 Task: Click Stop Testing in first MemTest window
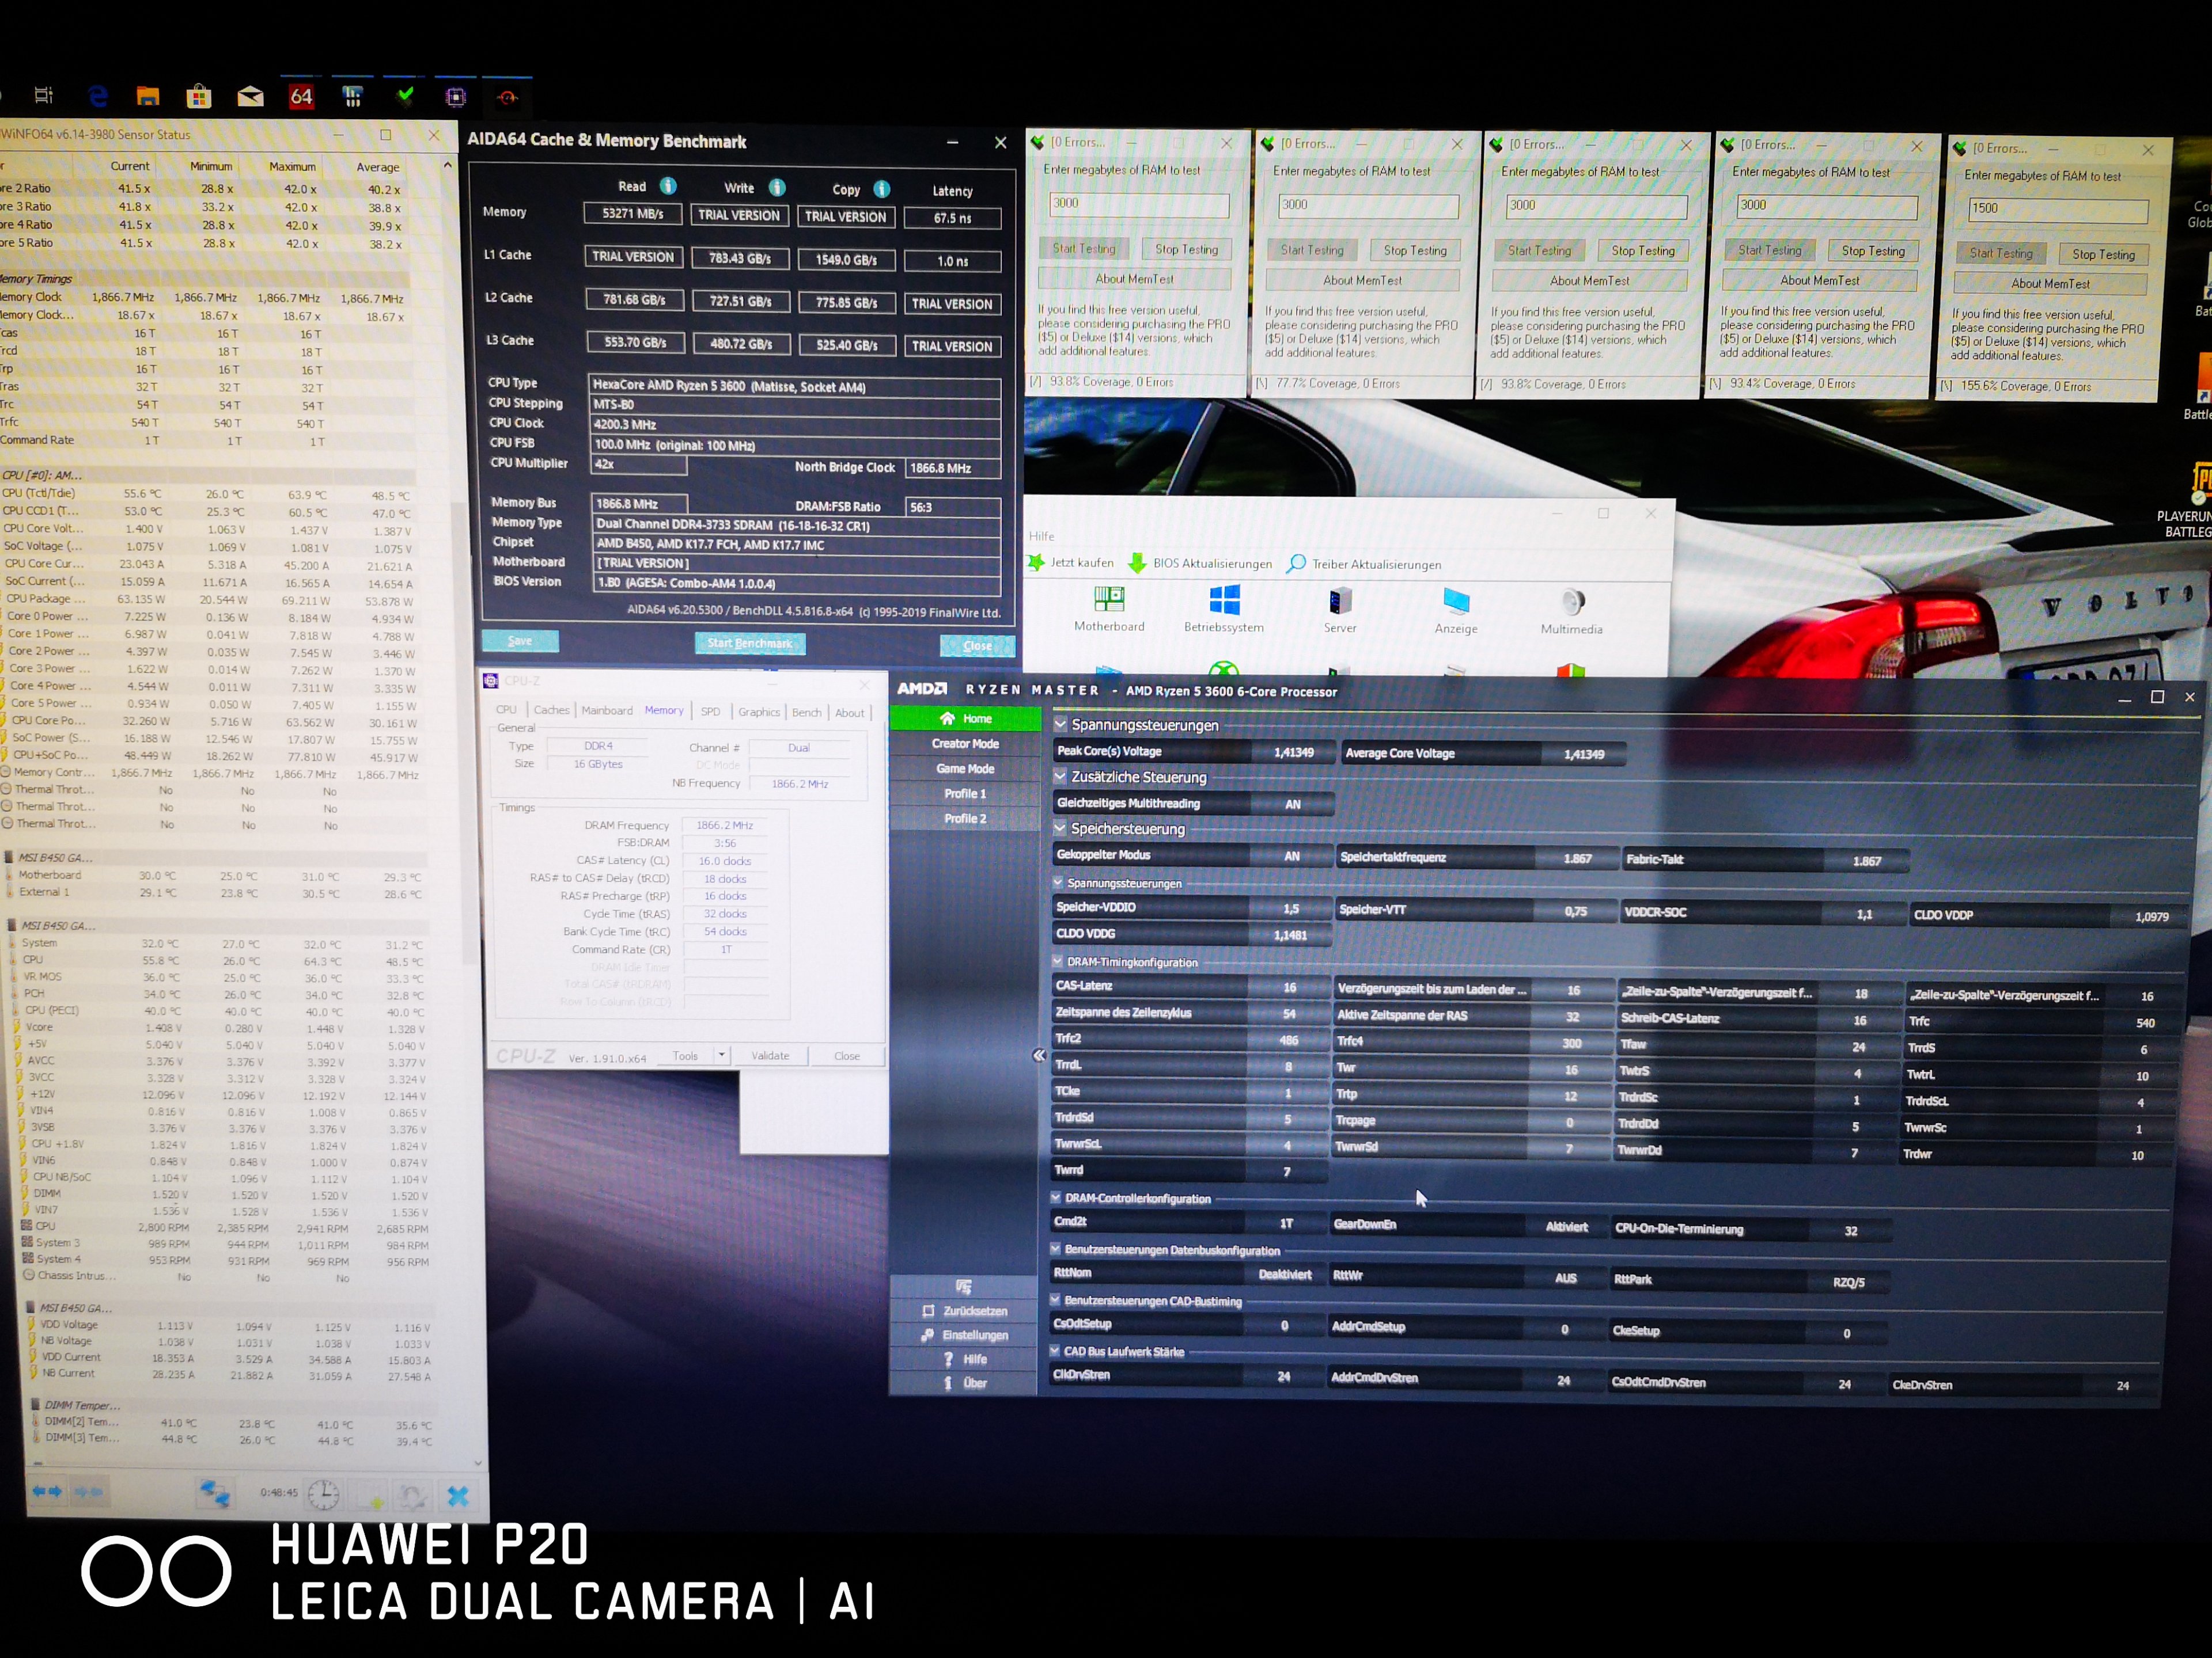click(1186, 250)
